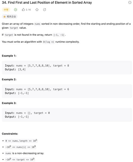Click the green solved checkmark icon
This screenshot has height=162, width=133.
pyautogui.click(x=15, y=10)
